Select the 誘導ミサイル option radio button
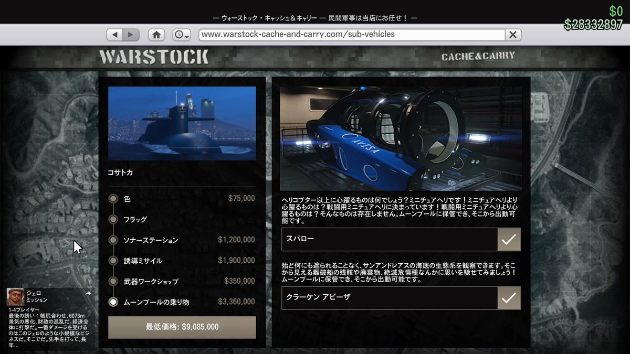This screenshot has width=630, height=354. click(113, 261)
